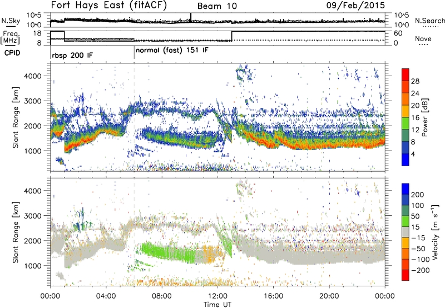
Task: Click the red bottom segment of Velocity colorbar
Action: tap(406, 275)
